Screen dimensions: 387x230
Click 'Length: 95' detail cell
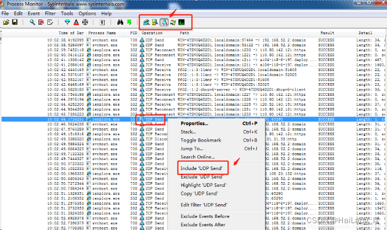[368, 89]
